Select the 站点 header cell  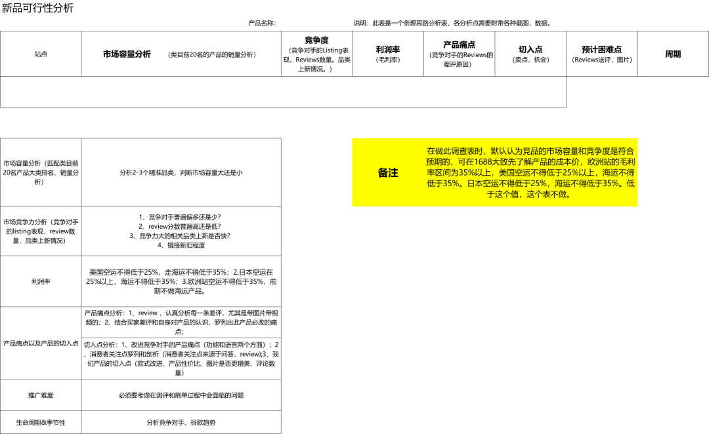(x=41, y=54)
